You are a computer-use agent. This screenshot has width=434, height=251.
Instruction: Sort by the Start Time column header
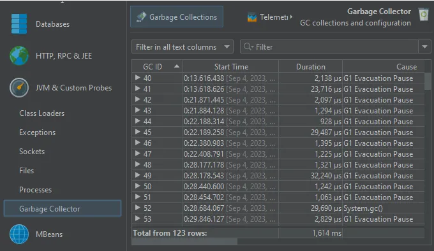coord(231,66)
